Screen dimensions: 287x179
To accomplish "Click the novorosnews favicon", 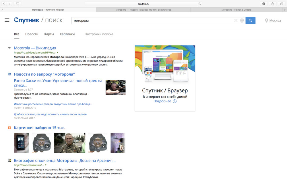I will [x=9, y=160].
